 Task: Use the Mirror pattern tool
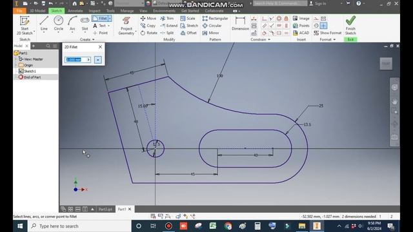click(211, 33)
